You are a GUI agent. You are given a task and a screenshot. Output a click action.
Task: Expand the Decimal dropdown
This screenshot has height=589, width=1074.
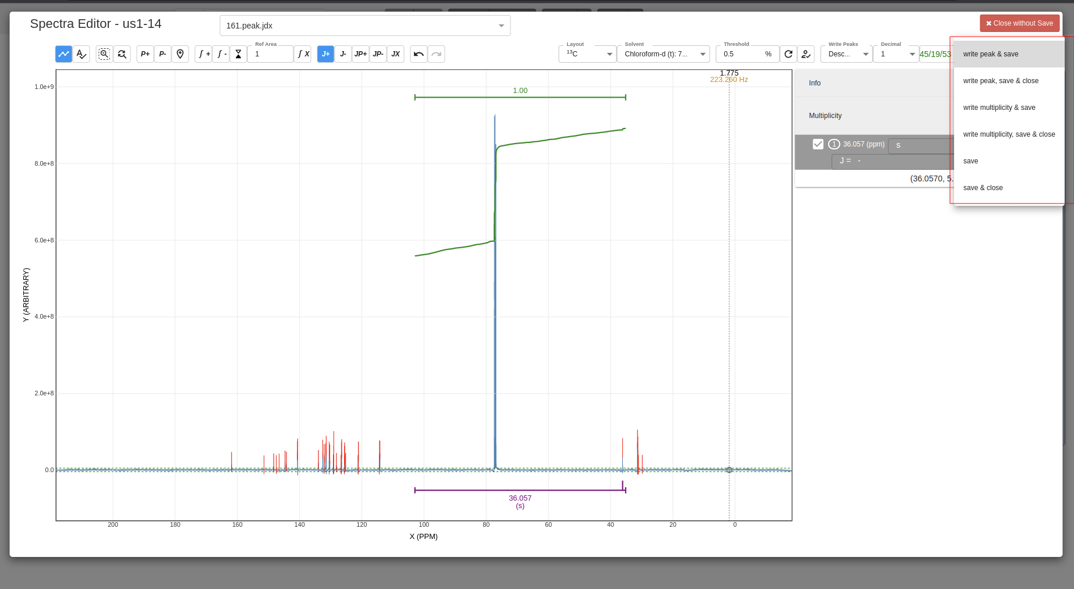coord(896,53)
